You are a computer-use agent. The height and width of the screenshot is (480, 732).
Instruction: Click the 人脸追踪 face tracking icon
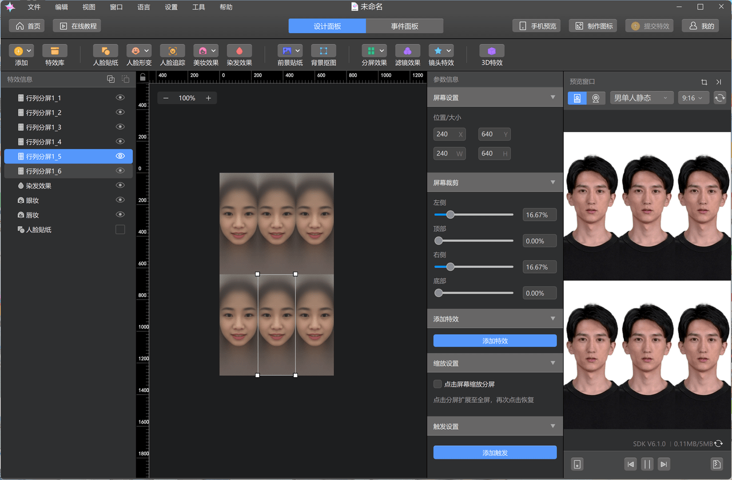(x=172, y=51)
